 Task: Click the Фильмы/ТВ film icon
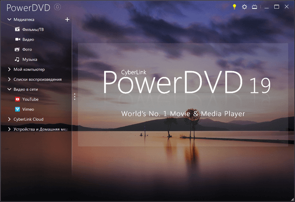click(x=17, y=29)
